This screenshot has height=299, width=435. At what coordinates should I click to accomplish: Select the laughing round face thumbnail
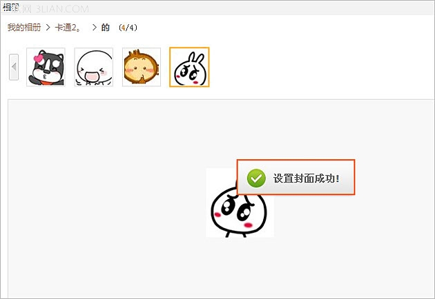click(x=94, y=67)
